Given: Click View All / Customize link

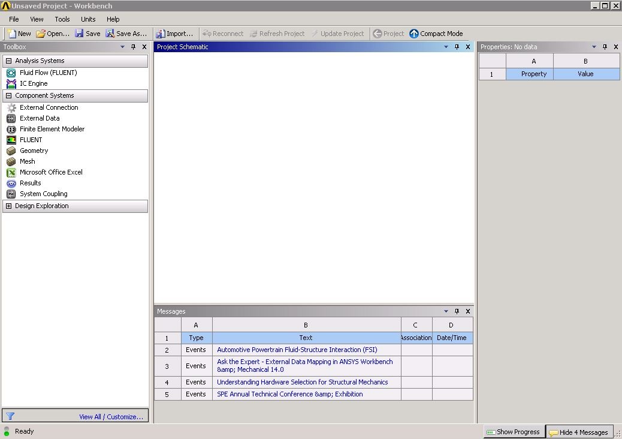Looking at the screenshot, I should pyautogui.click(x=111, y=417).
